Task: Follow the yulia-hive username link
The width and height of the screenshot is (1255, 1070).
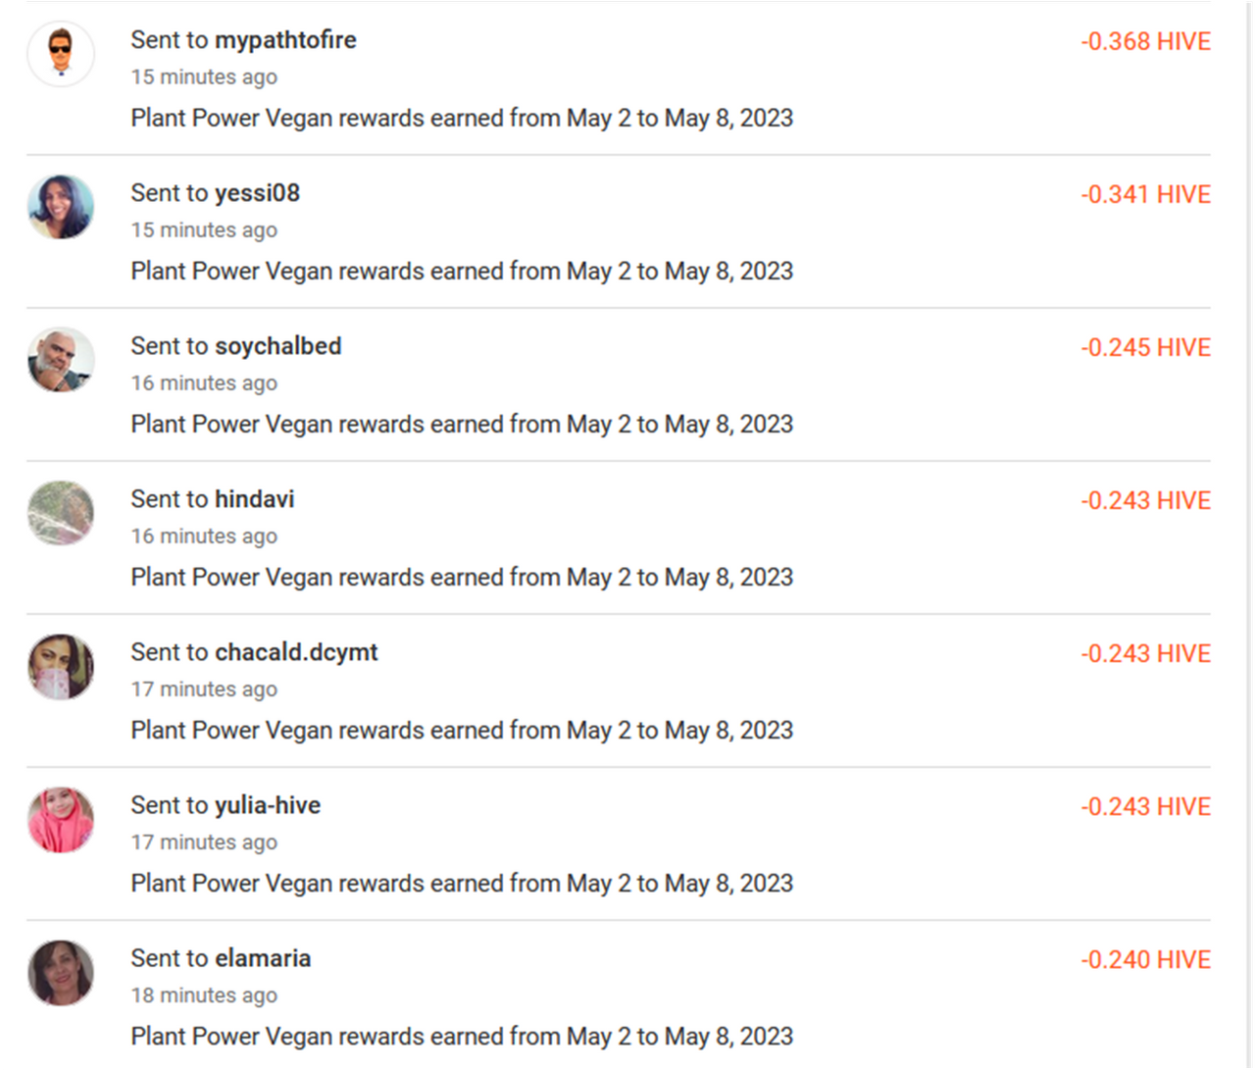Action: click(268, 805)
